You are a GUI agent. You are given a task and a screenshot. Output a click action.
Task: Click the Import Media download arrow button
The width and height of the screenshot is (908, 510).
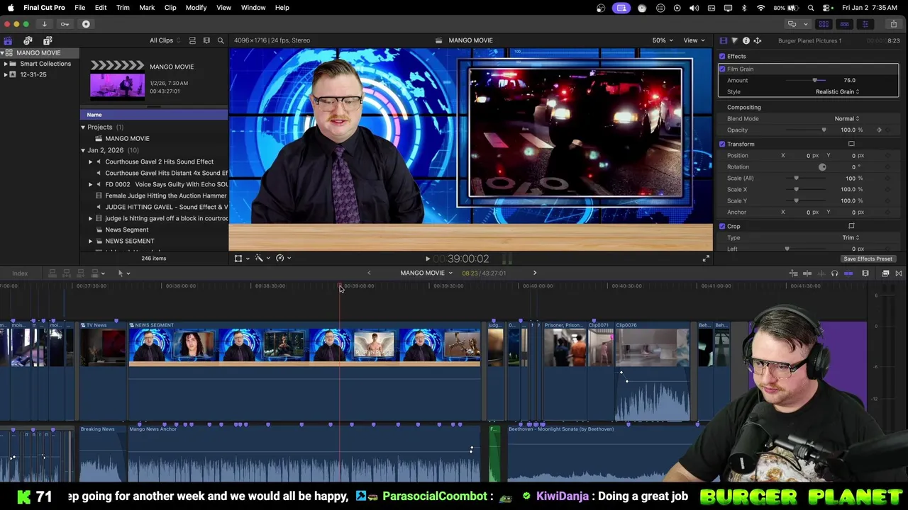click(x=44, y=24)
